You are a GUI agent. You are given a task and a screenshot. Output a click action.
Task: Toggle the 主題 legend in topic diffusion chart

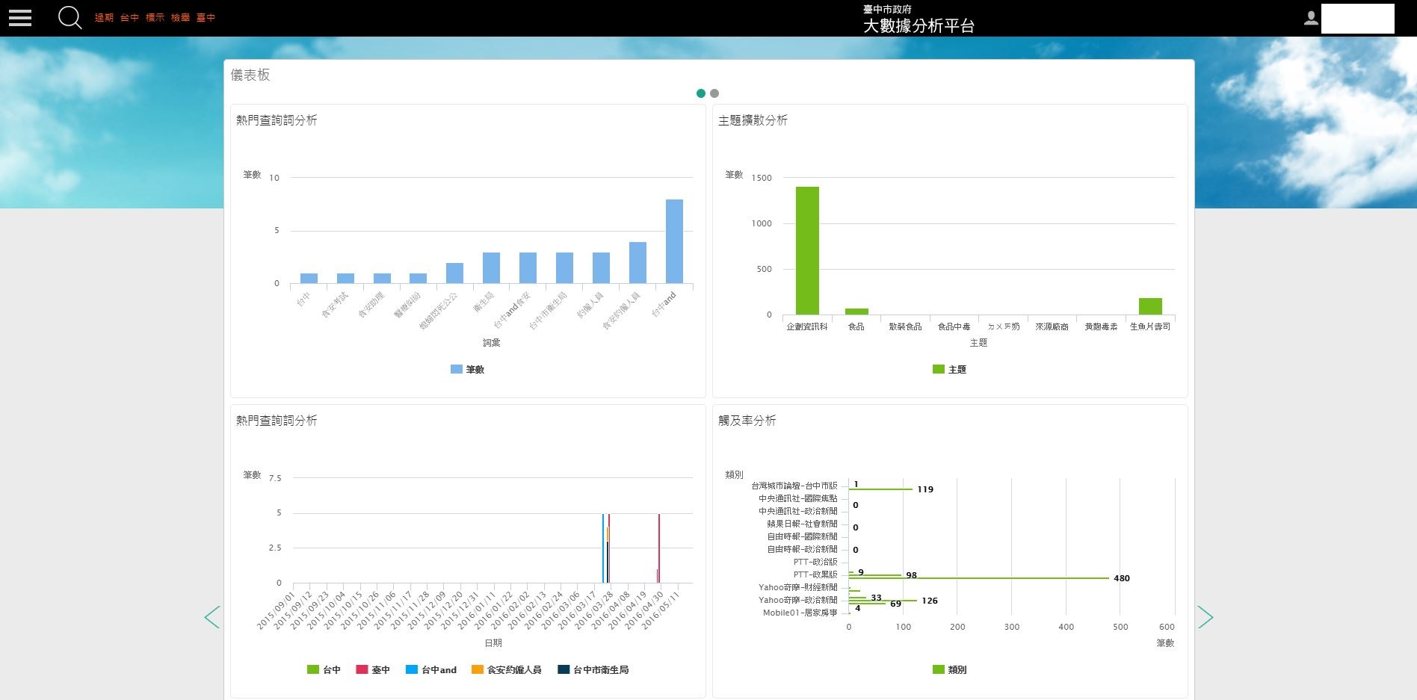click(x=950, y=369)
